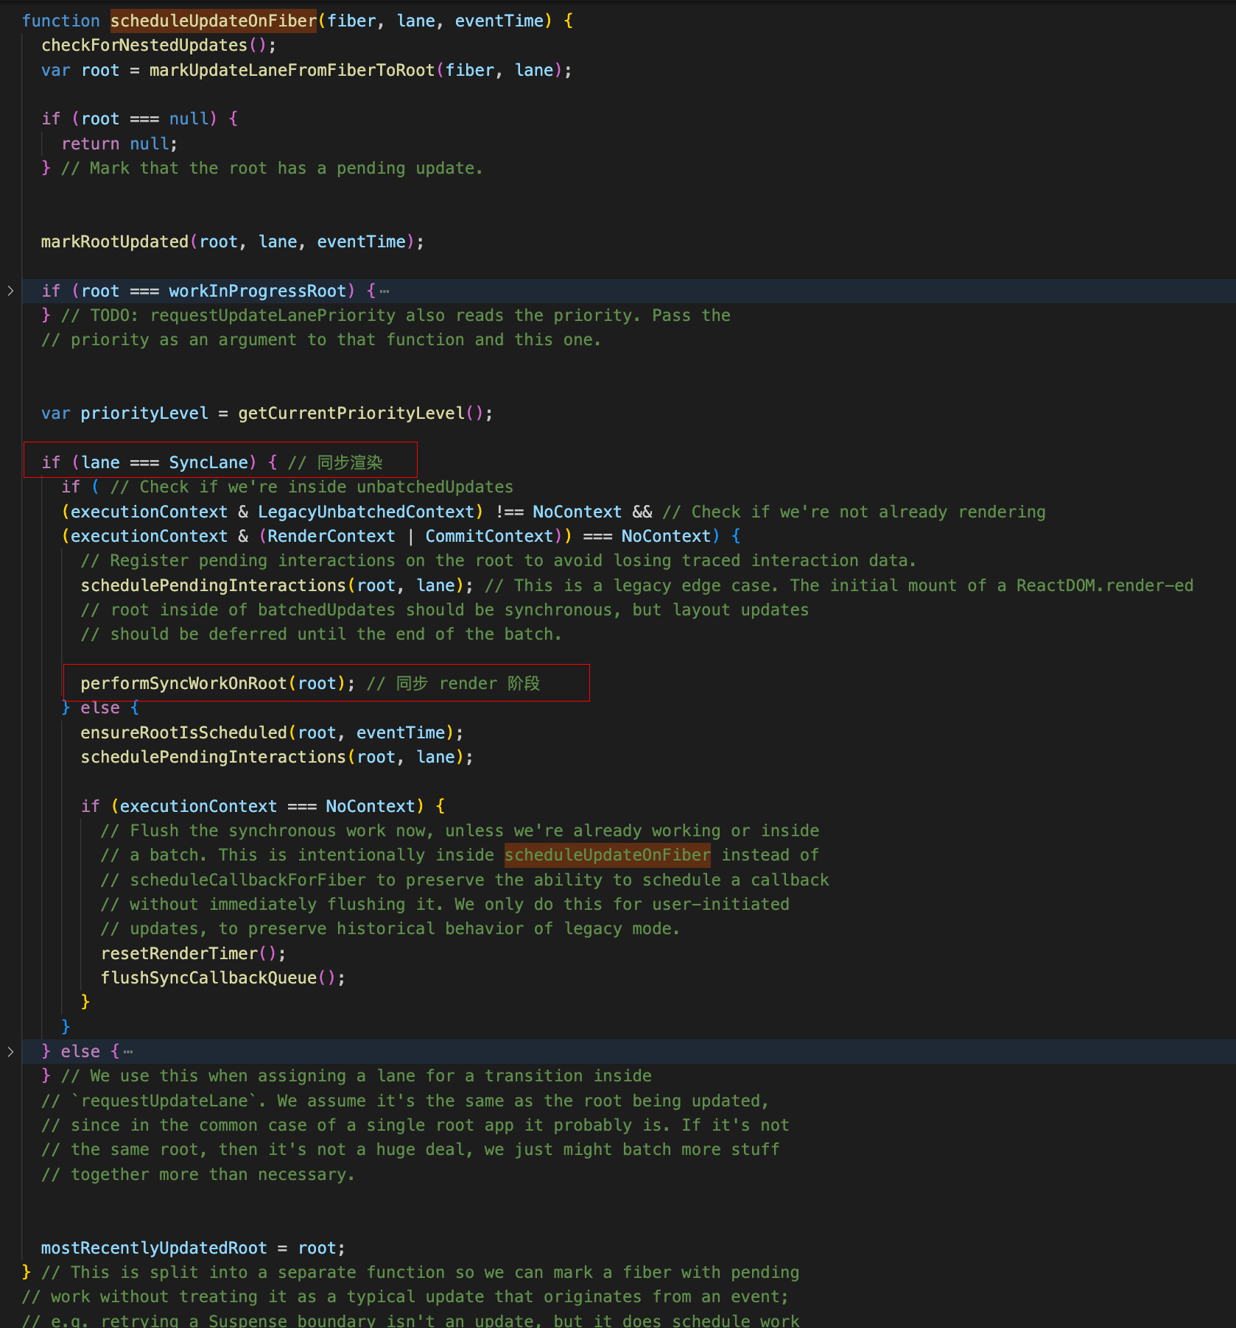
Task: Click RenderContext identifier
Action: (x=331, y=536)
